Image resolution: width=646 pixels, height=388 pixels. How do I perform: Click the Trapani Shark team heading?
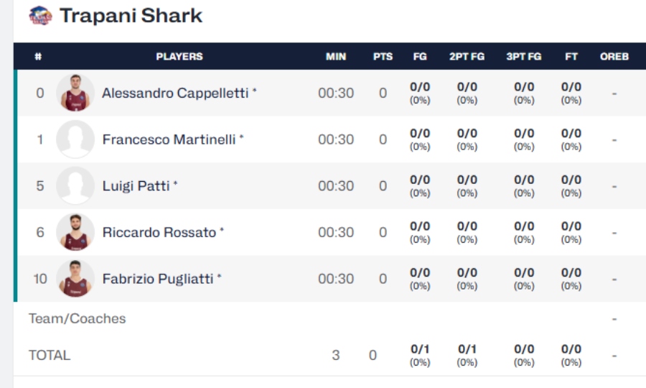(x=131, y=15)
